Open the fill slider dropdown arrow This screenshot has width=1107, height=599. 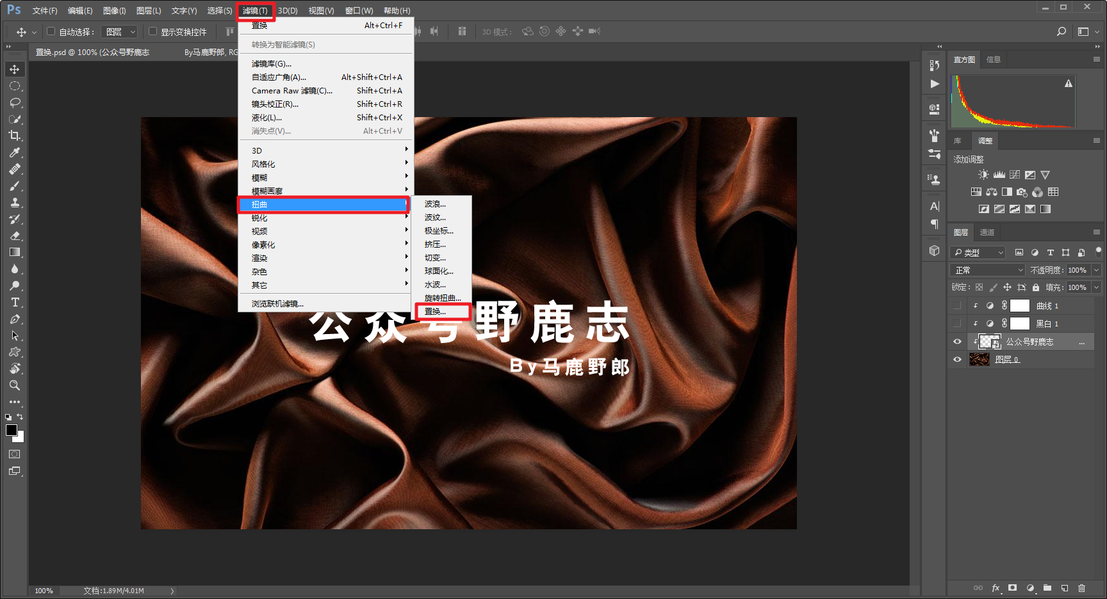tap(1096, 287)
